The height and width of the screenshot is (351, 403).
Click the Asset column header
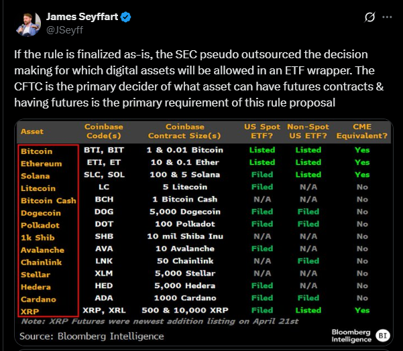click(32, 131)
